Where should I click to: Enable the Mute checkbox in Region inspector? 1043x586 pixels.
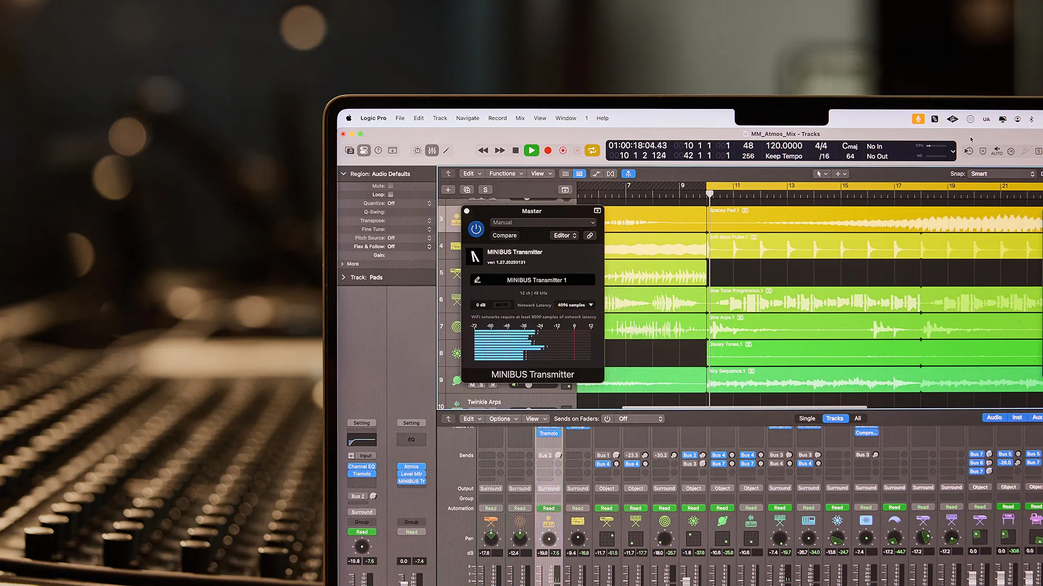391,186
